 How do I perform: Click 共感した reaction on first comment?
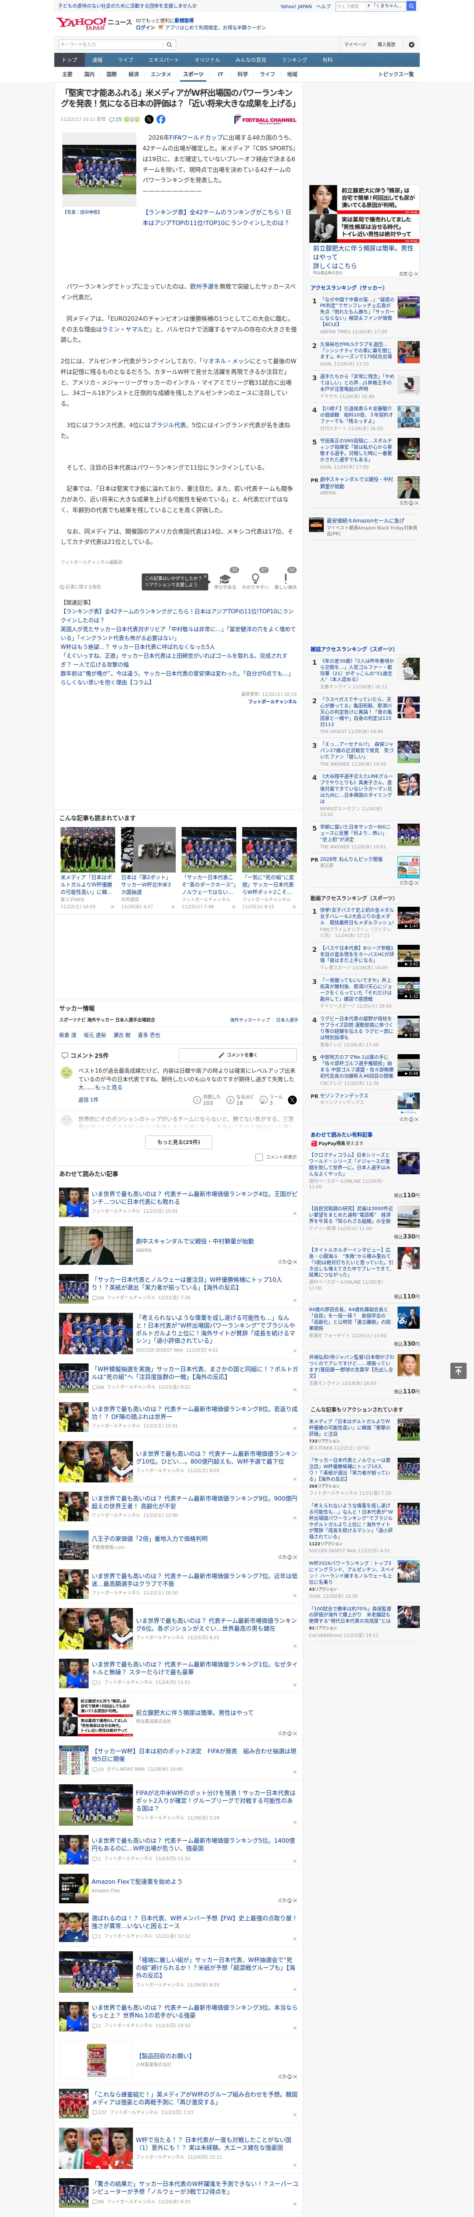pos(207,1100)
